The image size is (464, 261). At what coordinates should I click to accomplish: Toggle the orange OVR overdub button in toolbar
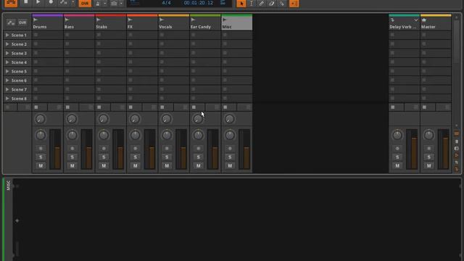[x=85, y=3]
